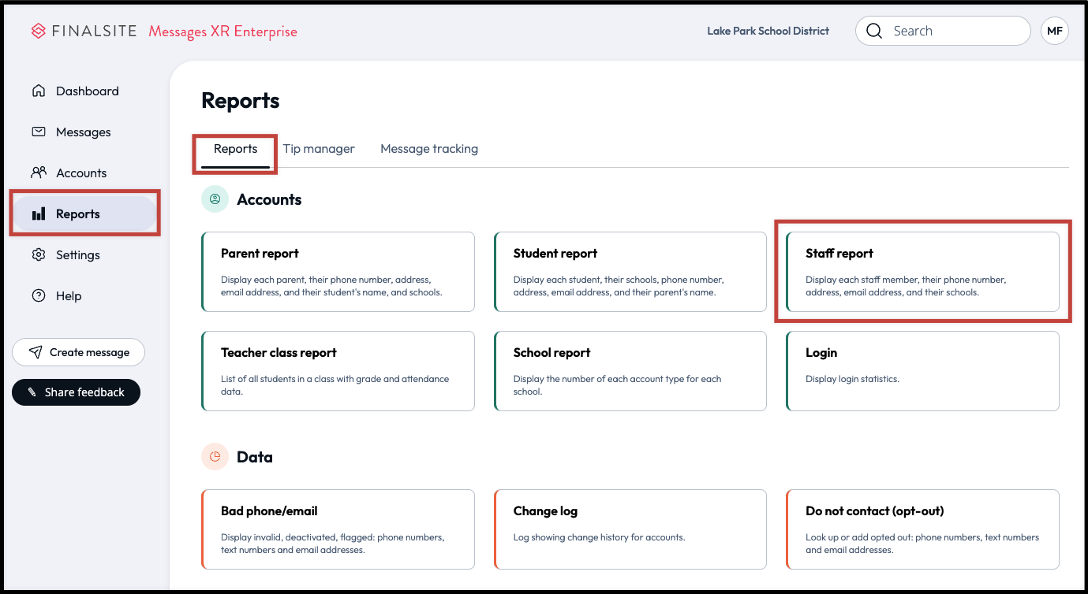Click the Help question mark icon
This screenshot has height=594, width=1088.
tap(39, 296)
